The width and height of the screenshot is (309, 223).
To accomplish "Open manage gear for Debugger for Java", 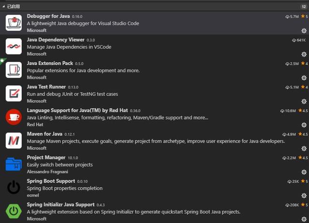I will (304, 31).
